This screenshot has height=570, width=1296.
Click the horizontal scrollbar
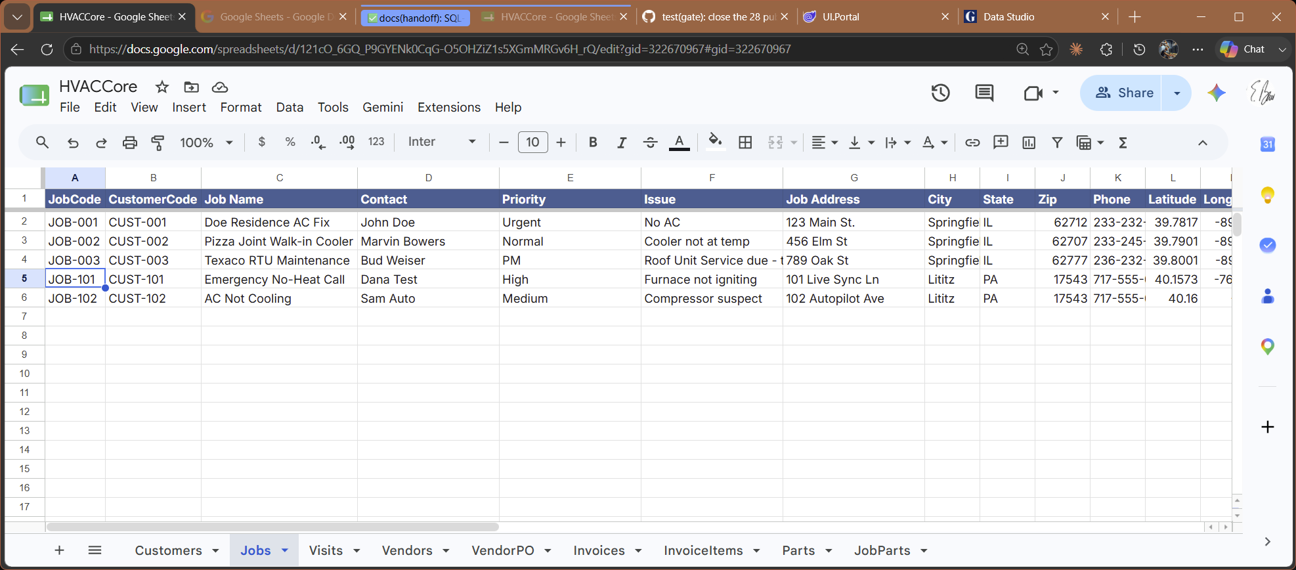(x=272, y=527)
